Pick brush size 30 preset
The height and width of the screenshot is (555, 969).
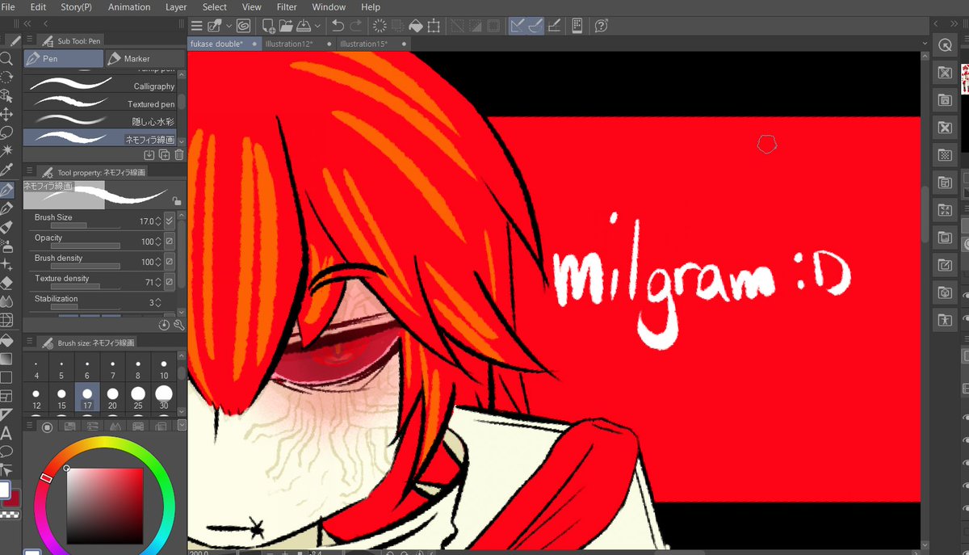point(164,397)
